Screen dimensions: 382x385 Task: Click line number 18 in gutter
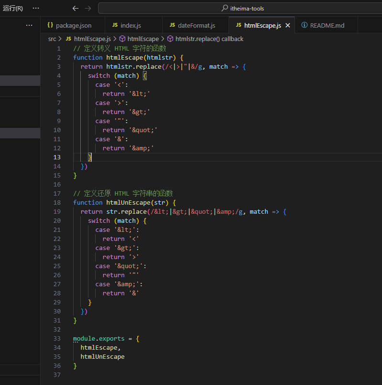pyautogui.click(x=57, y=202)
